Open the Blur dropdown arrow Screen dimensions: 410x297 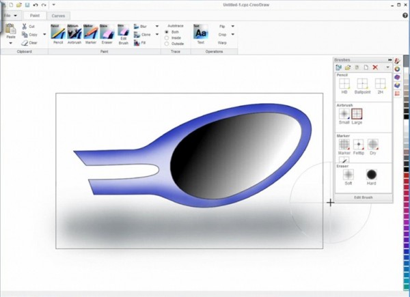point(156,26)
